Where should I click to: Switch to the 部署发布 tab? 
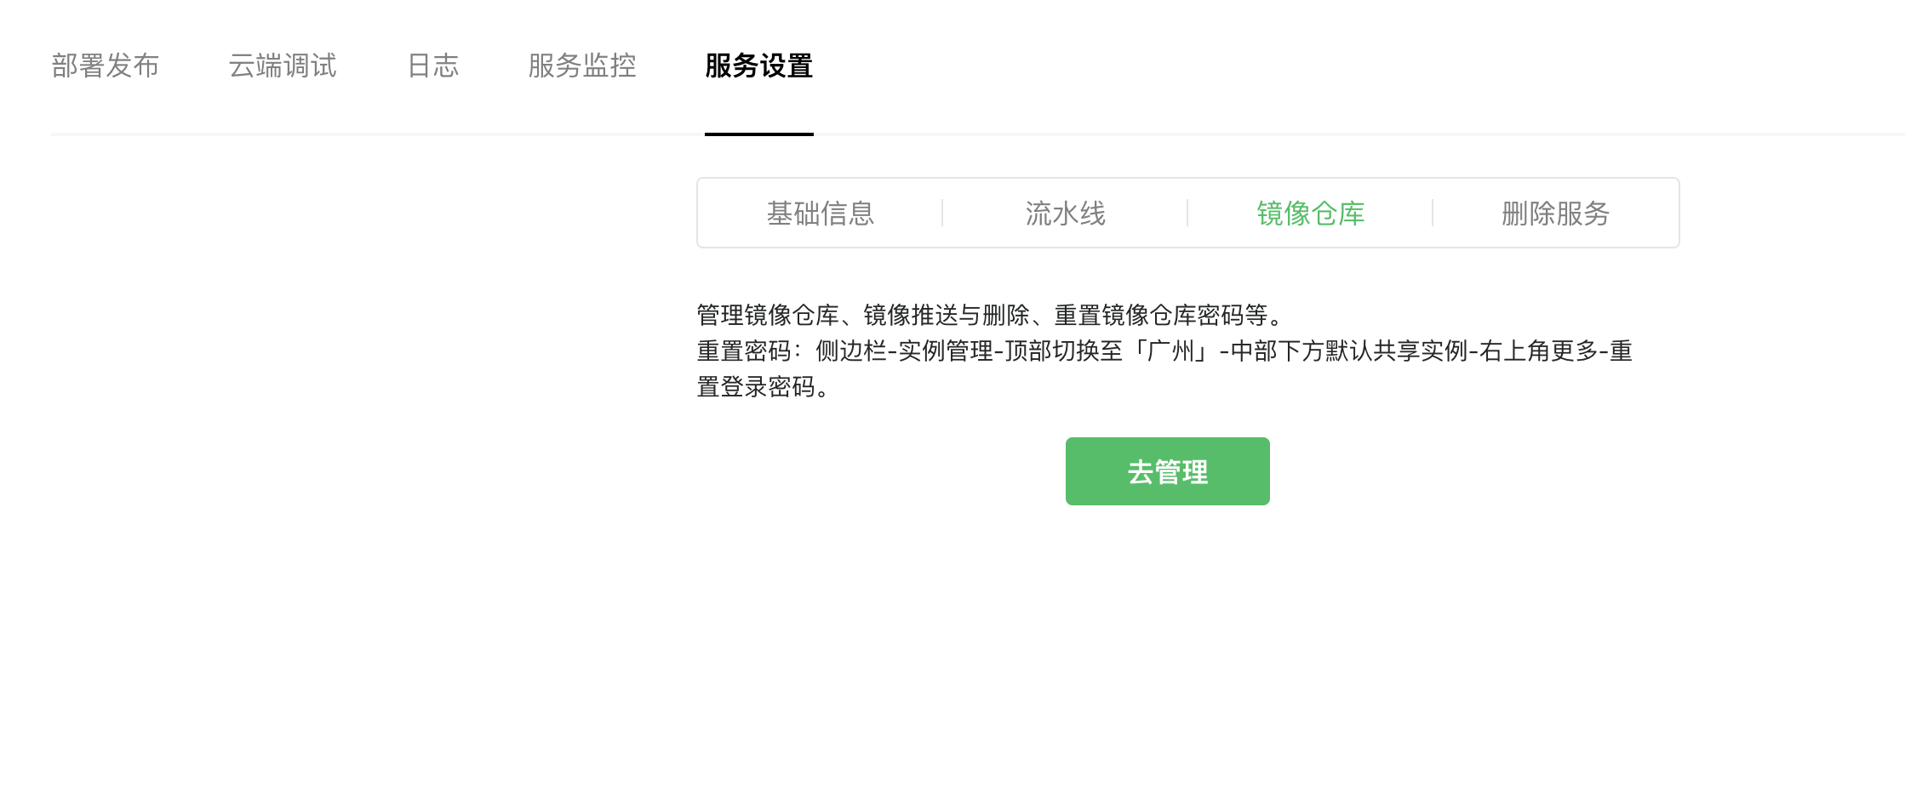[x=106, y=66]
